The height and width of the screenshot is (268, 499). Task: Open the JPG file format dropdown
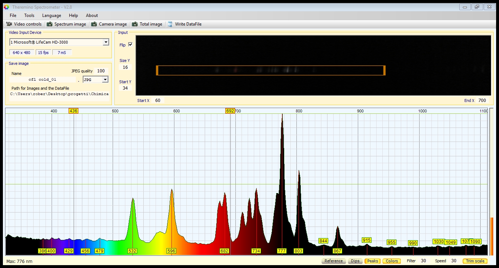(x=105, y=80)
